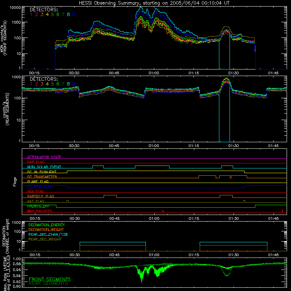This screenshot has width=291, height=291.
Task: Click the 00:45 time tick under rear segments plot
Action: click(x=114, y=146)
